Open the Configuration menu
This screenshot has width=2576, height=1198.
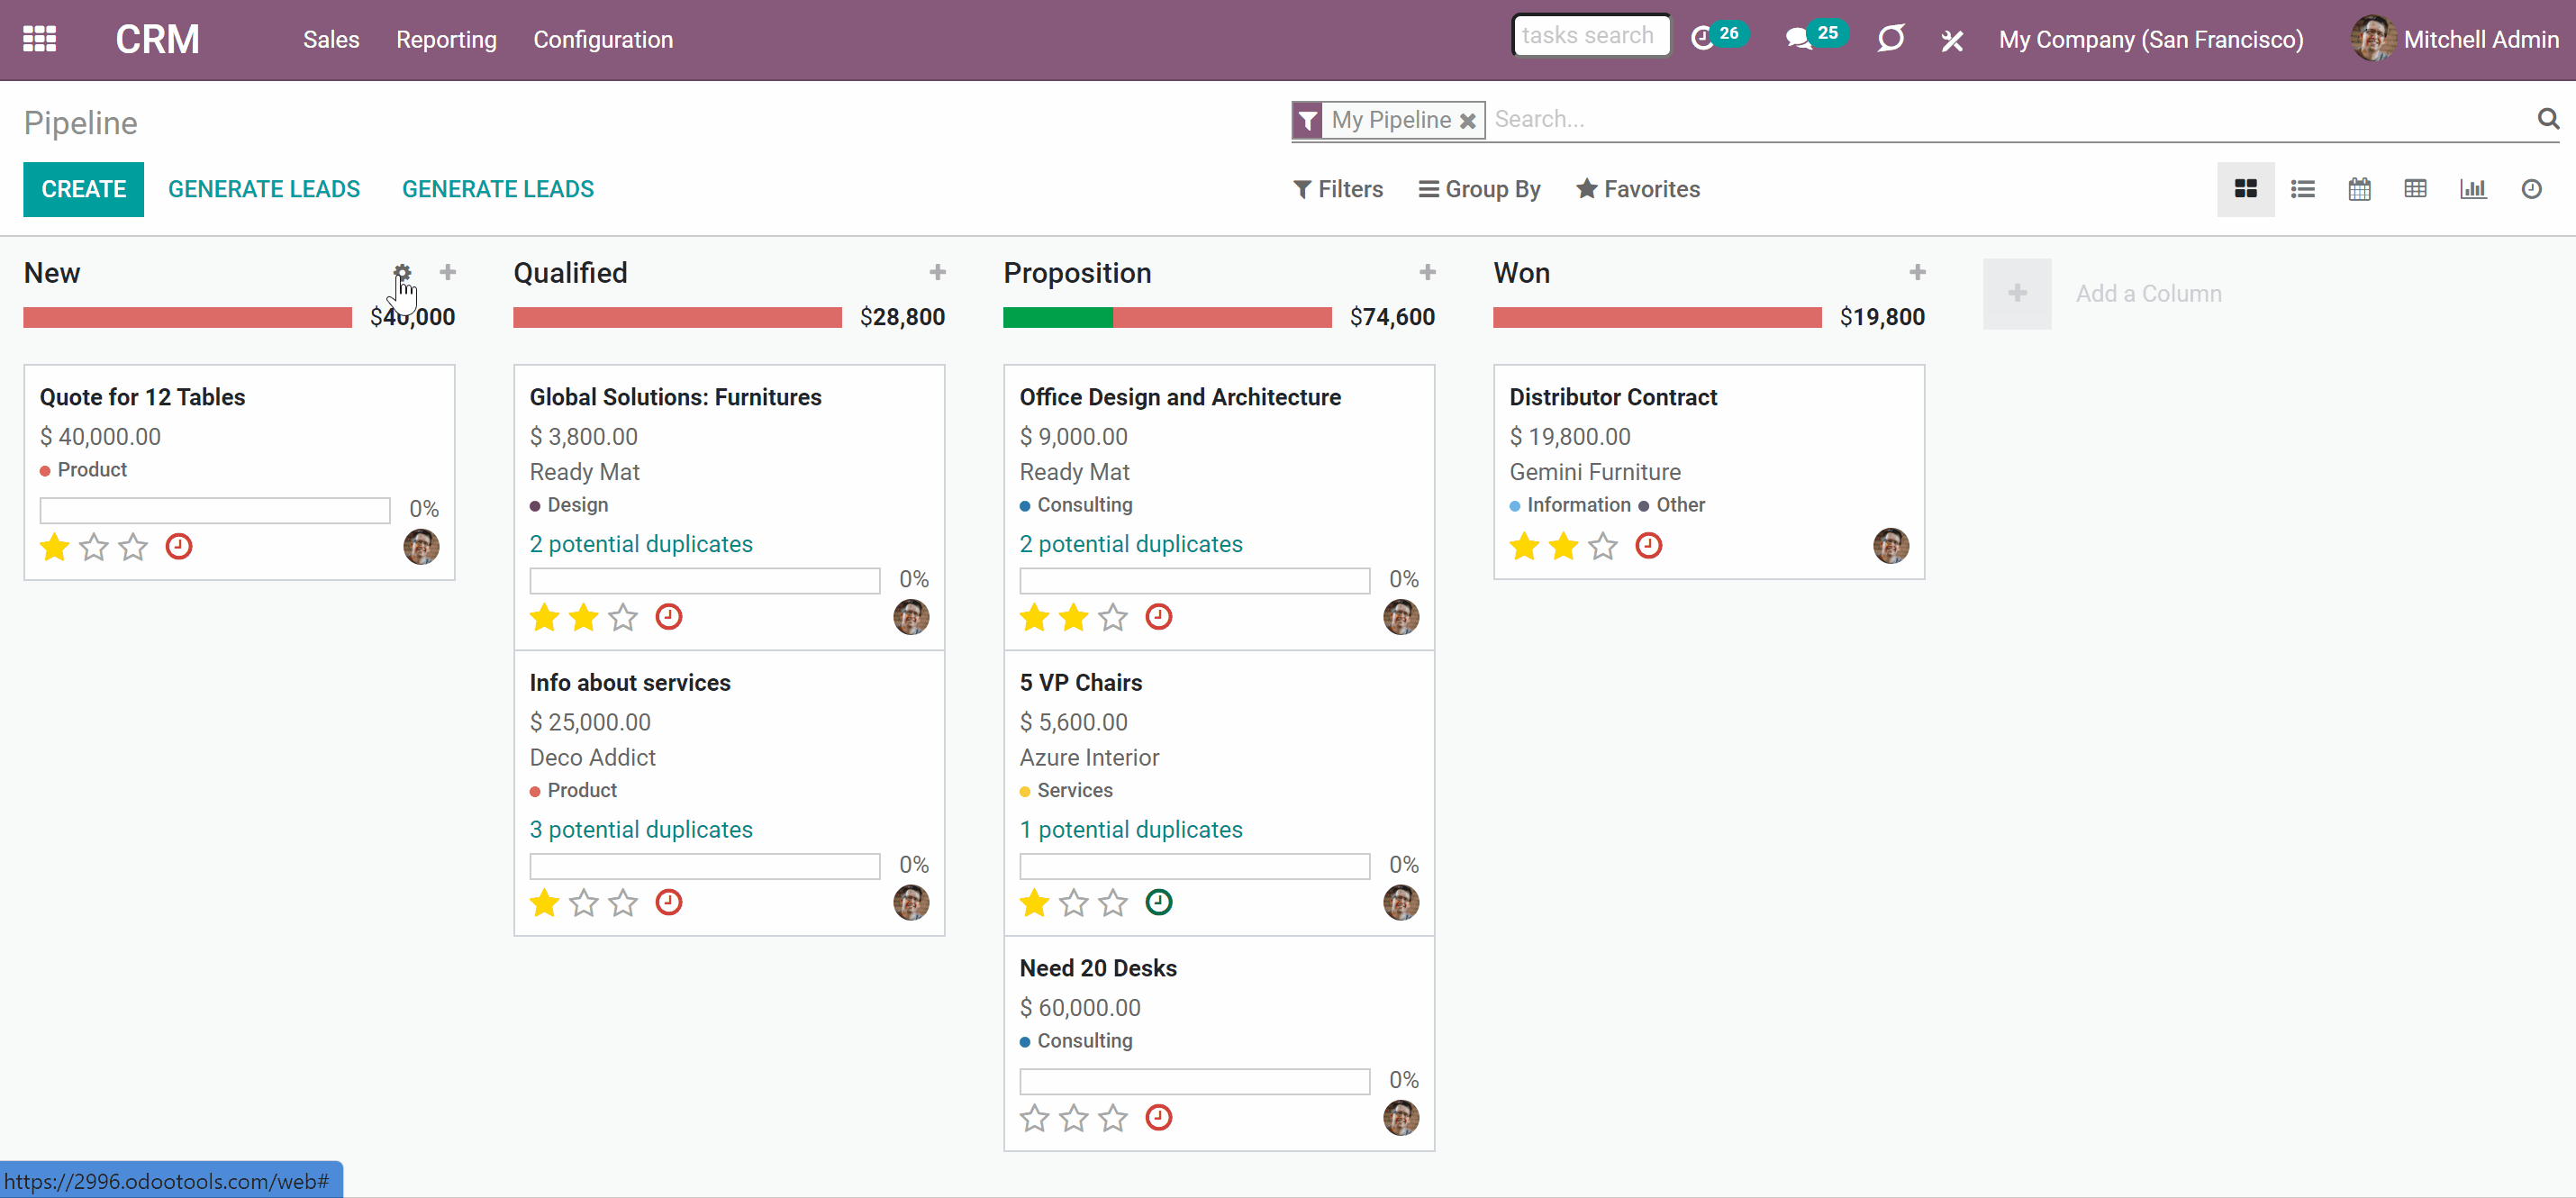pyautogui.click(x=603, y=39)
